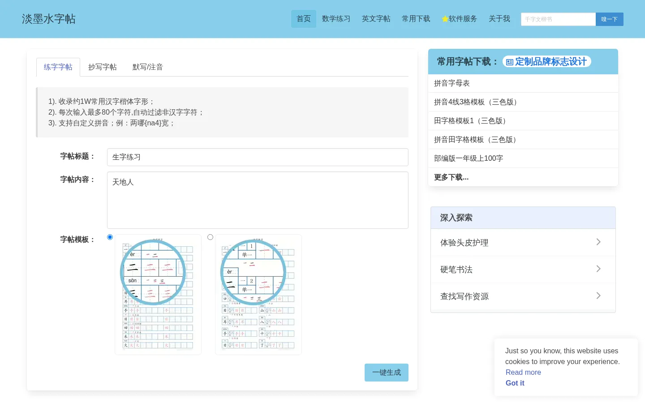
Task: Open the 定制品牌标志设计 link
Action: (547, 62)
